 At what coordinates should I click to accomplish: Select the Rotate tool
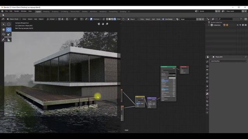pyautogui.click(x=3, y=34)
